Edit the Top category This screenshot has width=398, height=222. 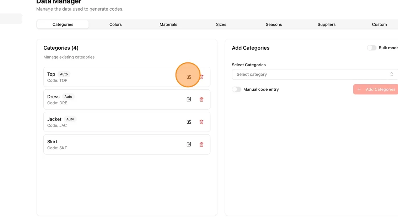click(x=189, y=77)
